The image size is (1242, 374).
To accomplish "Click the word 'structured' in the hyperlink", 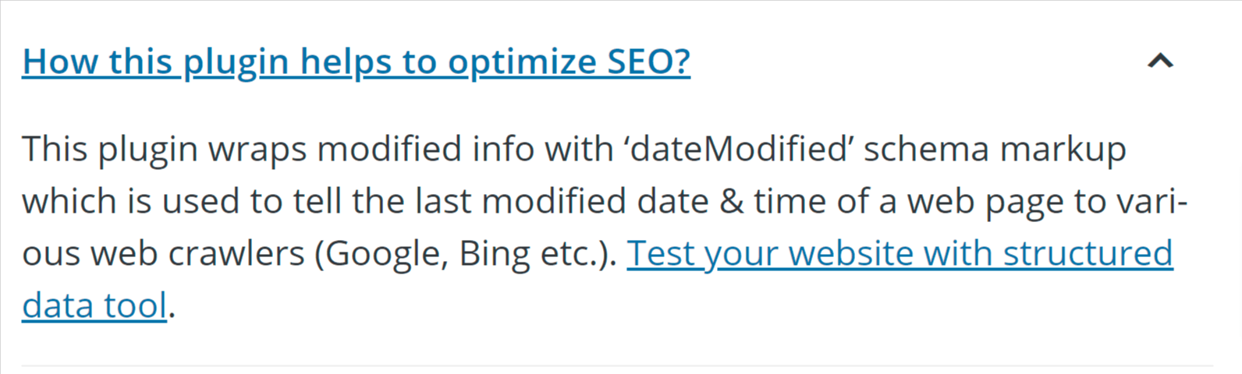I will tap(1088, 253).
